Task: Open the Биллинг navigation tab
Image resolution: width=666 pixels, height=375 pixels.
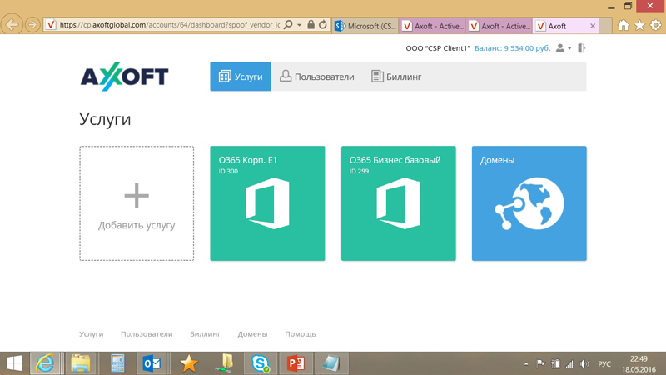Action: pyautogui.click(x=396, y=77)
